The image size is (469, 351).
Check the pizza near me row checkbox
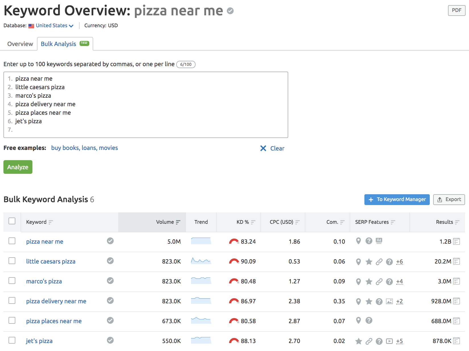[12, 241]
